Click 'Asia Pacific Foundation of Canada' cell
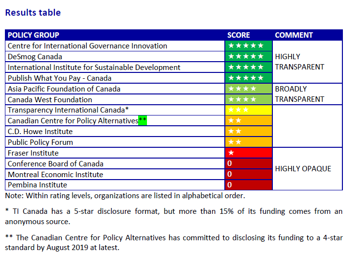362x276 pixels. (115, 89)
